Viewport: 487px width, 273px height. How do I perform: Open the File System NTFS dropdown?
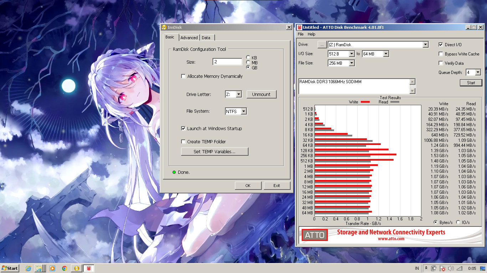[x=243, y=111]
